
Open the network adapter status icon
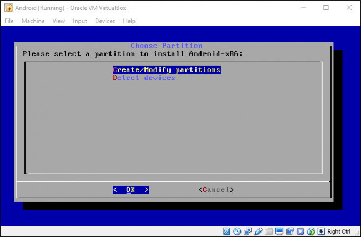click(x=247, y=231)
